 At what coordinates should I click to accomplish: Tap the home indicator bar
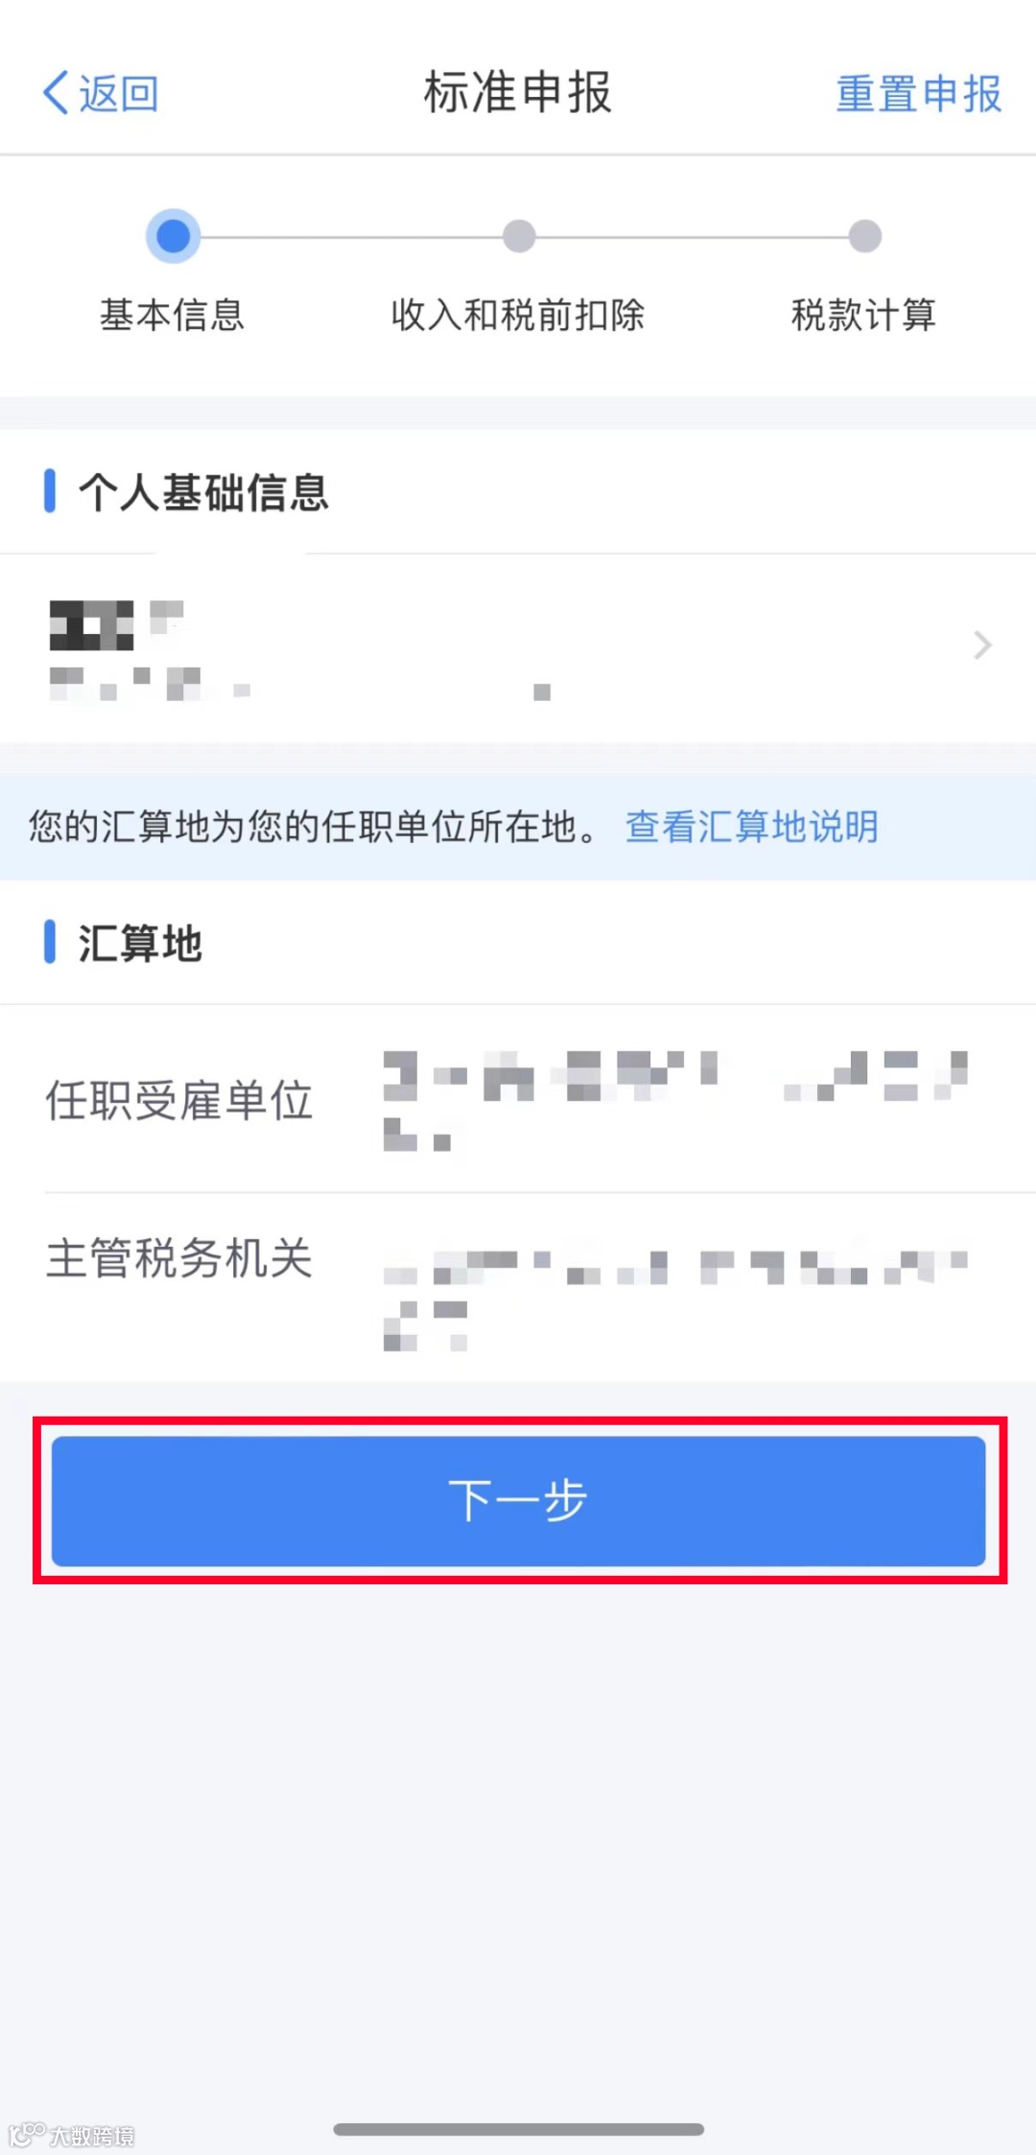(518, 2129)
